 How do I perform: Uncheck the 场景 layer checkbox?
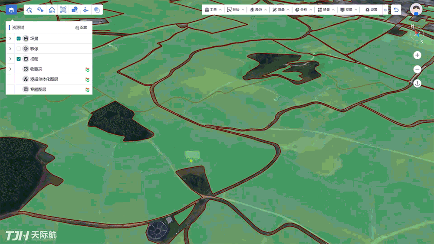[x=19, y=39]
